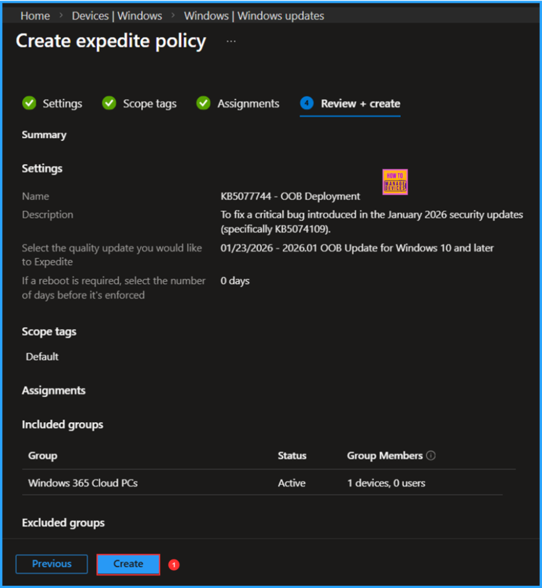Image resolution: width=542 pixels, height=588 pixels.
Task: Select the Review + create tab
Action: click(361, 103)
